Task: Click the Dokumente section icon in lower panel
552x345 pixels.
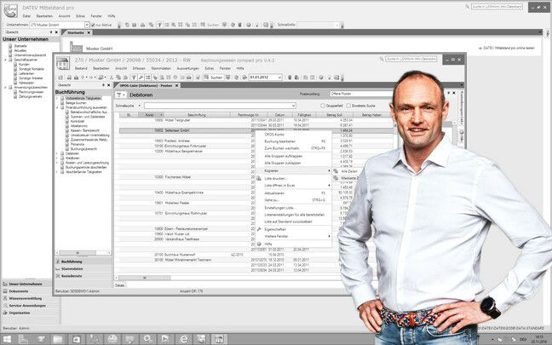Action: [5, 291]
